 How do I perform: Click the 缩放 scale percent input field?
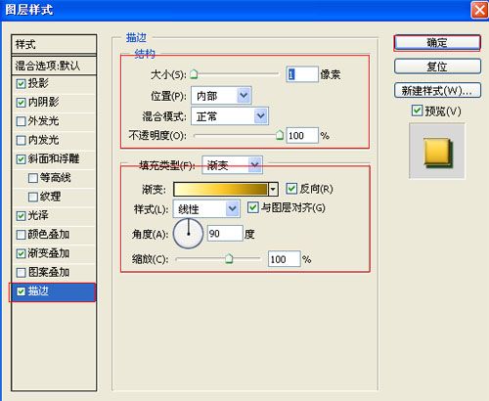point(284,259)
